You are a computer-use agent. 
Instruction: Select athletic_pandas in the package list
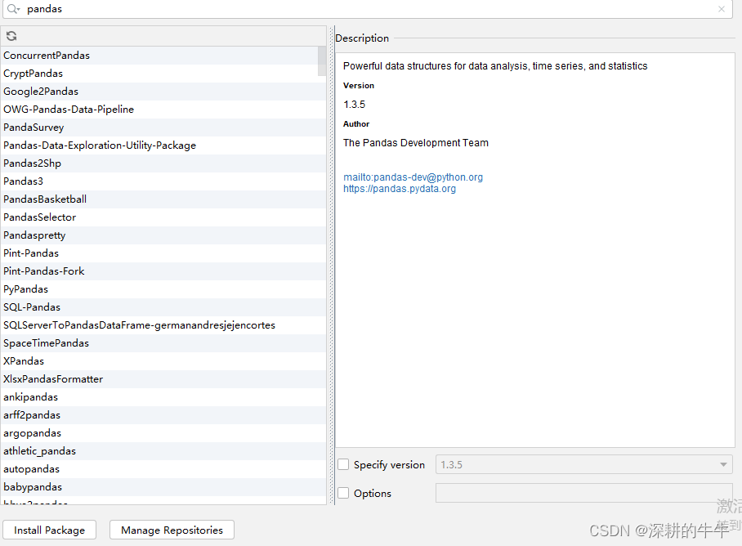click(163, 451)
